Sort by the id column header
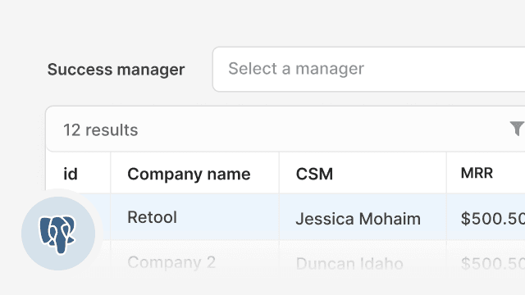Screen dimensions: 525x295 (x=71, y=174)
